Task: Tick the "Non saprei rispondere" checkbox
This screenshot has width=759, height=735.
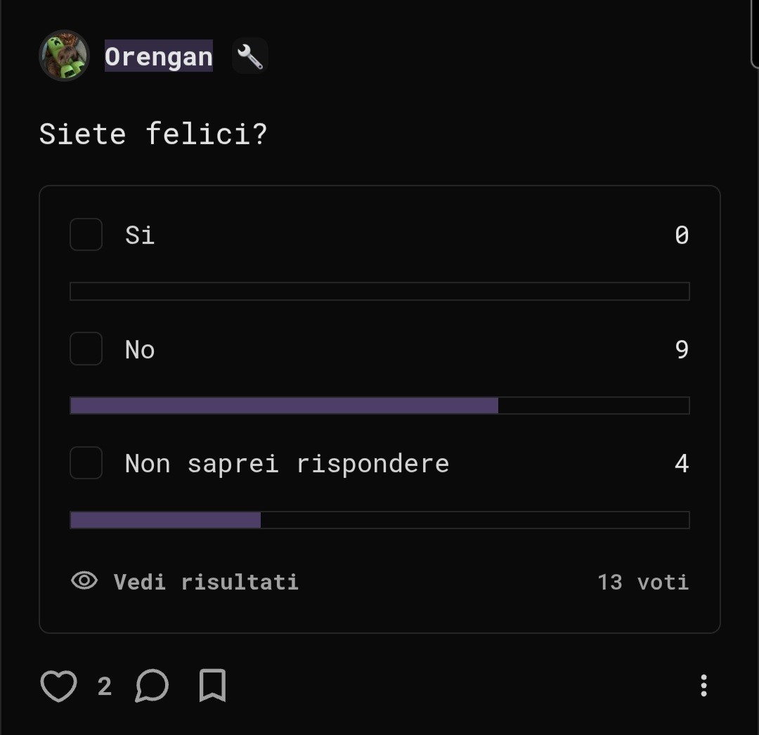Action: tap(86, 463)
